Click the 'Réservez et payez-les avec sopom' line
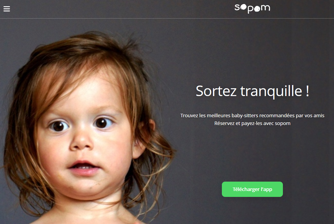Screen dimensions: 334x224 (x=252, y=123)
